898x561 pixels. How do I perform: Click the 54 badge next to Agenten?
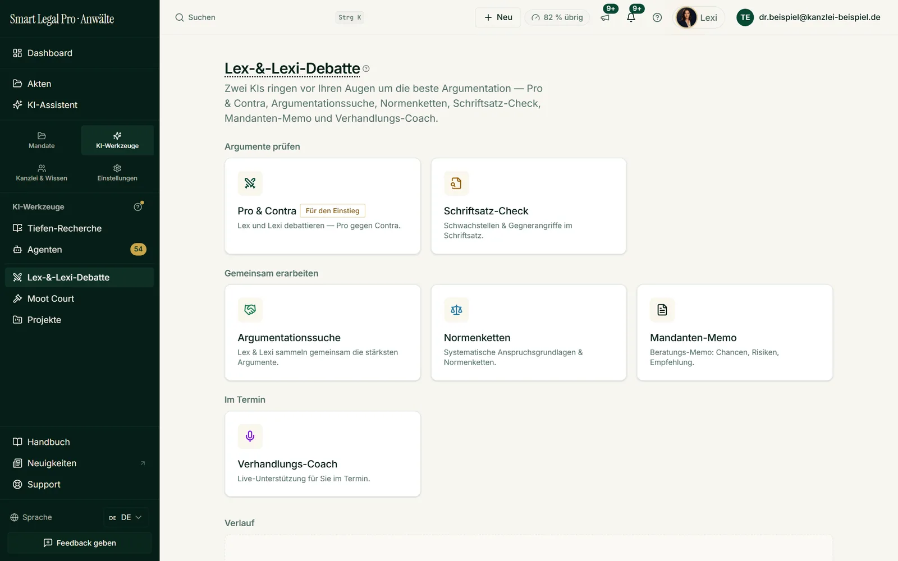(138, 249)
